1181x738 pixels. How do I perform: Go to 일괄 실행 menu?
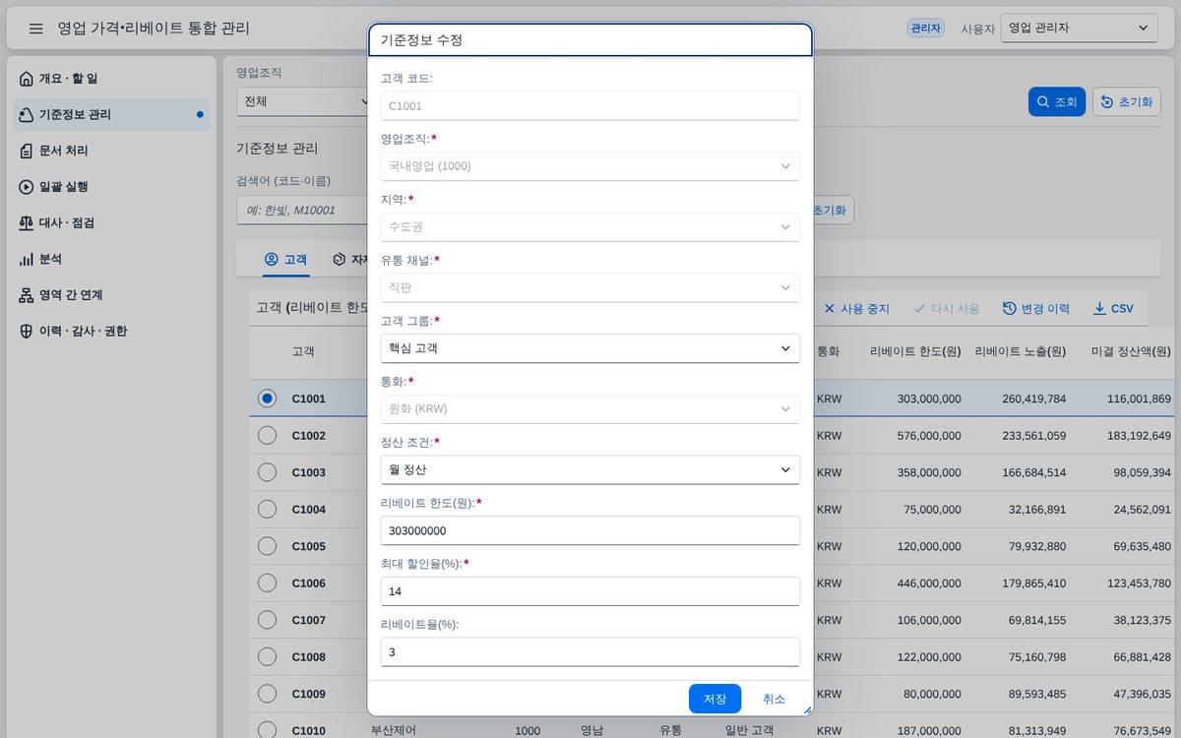click(x=112, y=187)
